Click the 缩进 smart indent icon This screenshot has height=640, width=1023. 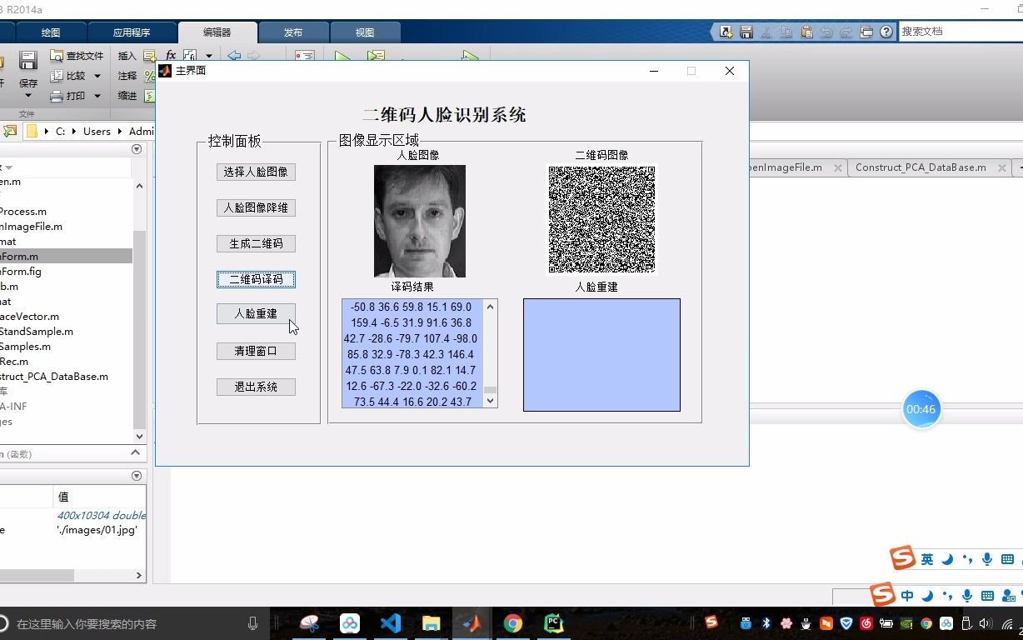[149, 97]
